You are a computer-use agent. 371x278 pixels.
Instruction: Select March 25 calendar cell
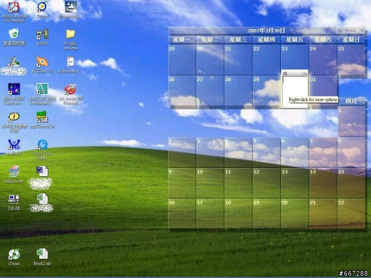[351, 60]
